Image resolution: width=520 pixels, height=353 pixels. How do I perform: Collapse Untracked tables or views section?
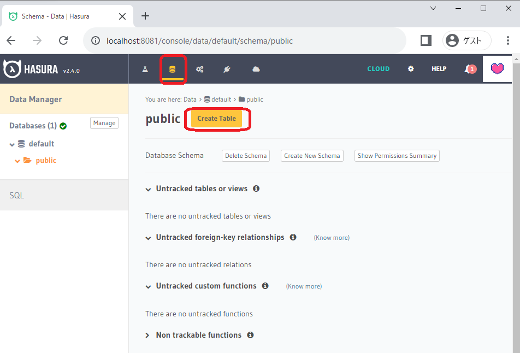pos(148,189)
